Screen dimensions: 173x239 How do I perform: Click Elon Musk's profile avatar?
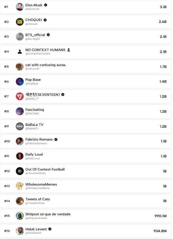click(x=20, y=7)
